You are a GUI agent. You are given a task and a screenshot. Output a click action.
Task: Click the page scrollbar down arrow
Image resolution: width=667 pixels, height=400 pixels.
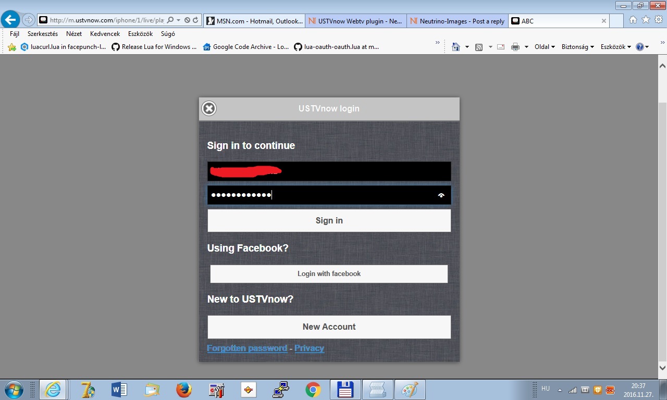(662, 368)
